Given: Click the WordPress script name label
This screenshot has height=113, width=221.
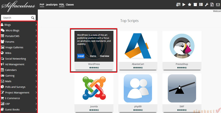Looking at the screenshot, I should pyautogui.click(x=94, y=64).
